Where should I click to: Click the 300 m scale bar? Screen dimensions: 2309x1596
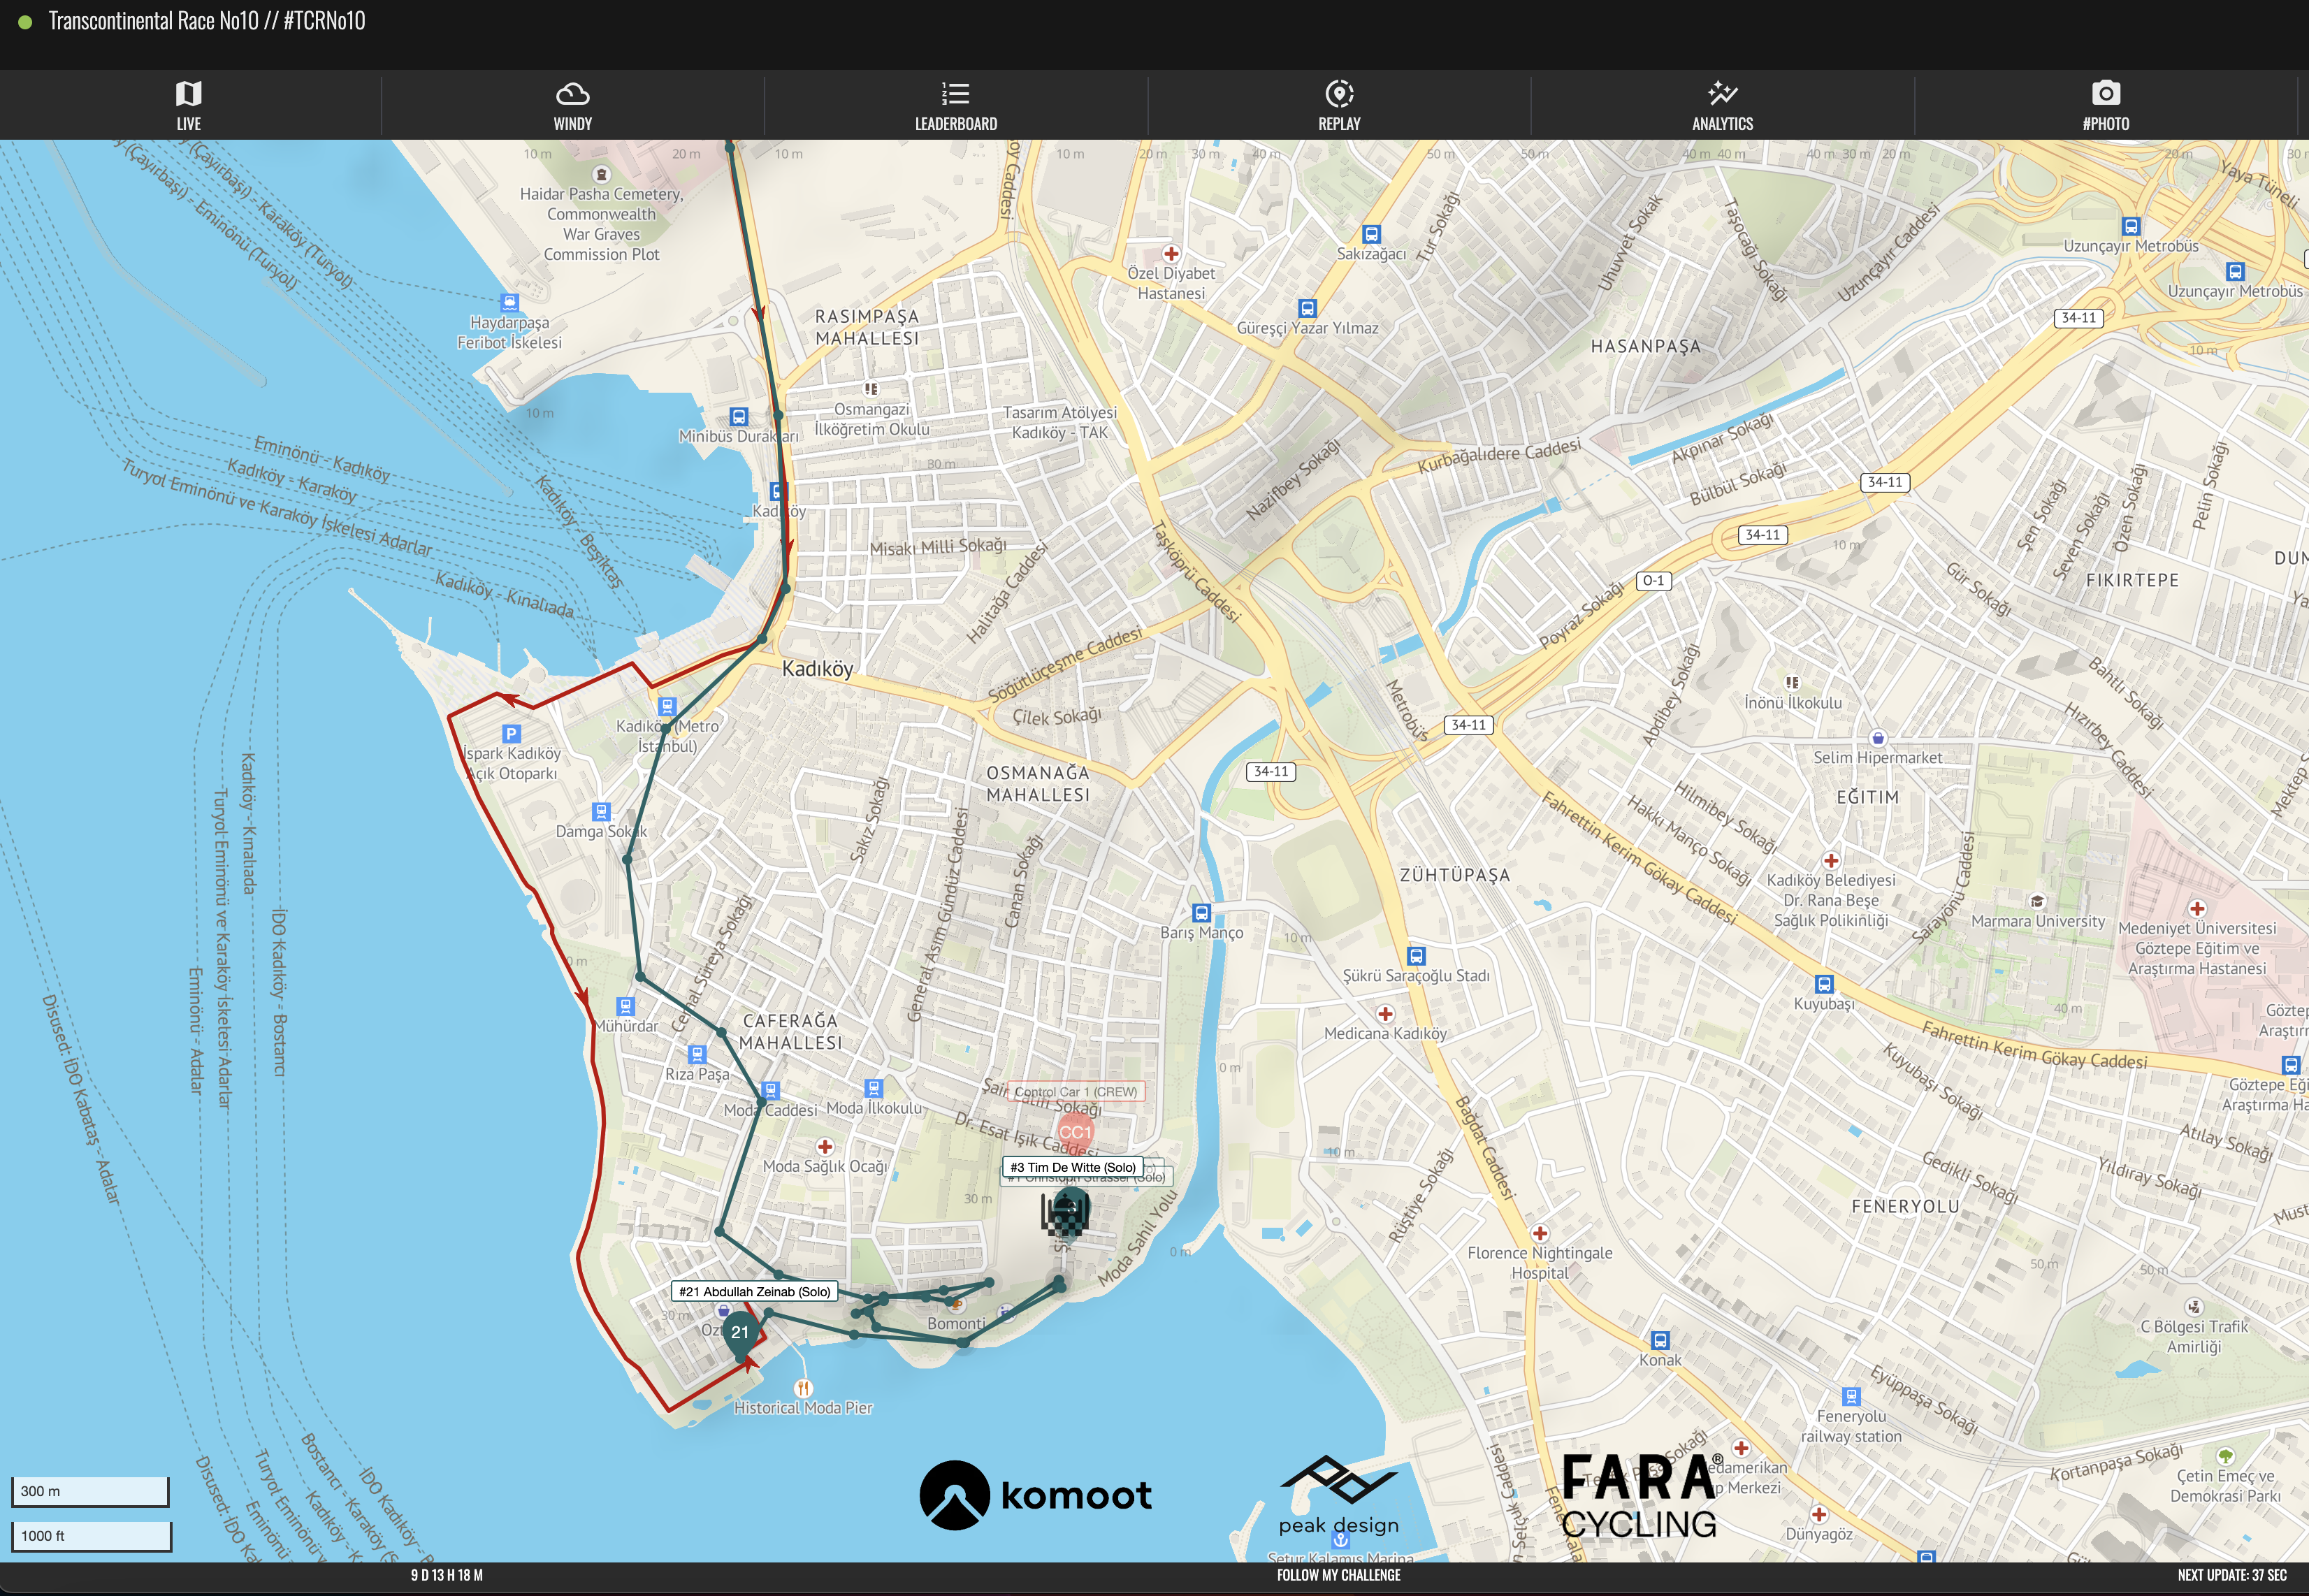click(90, 1491)
